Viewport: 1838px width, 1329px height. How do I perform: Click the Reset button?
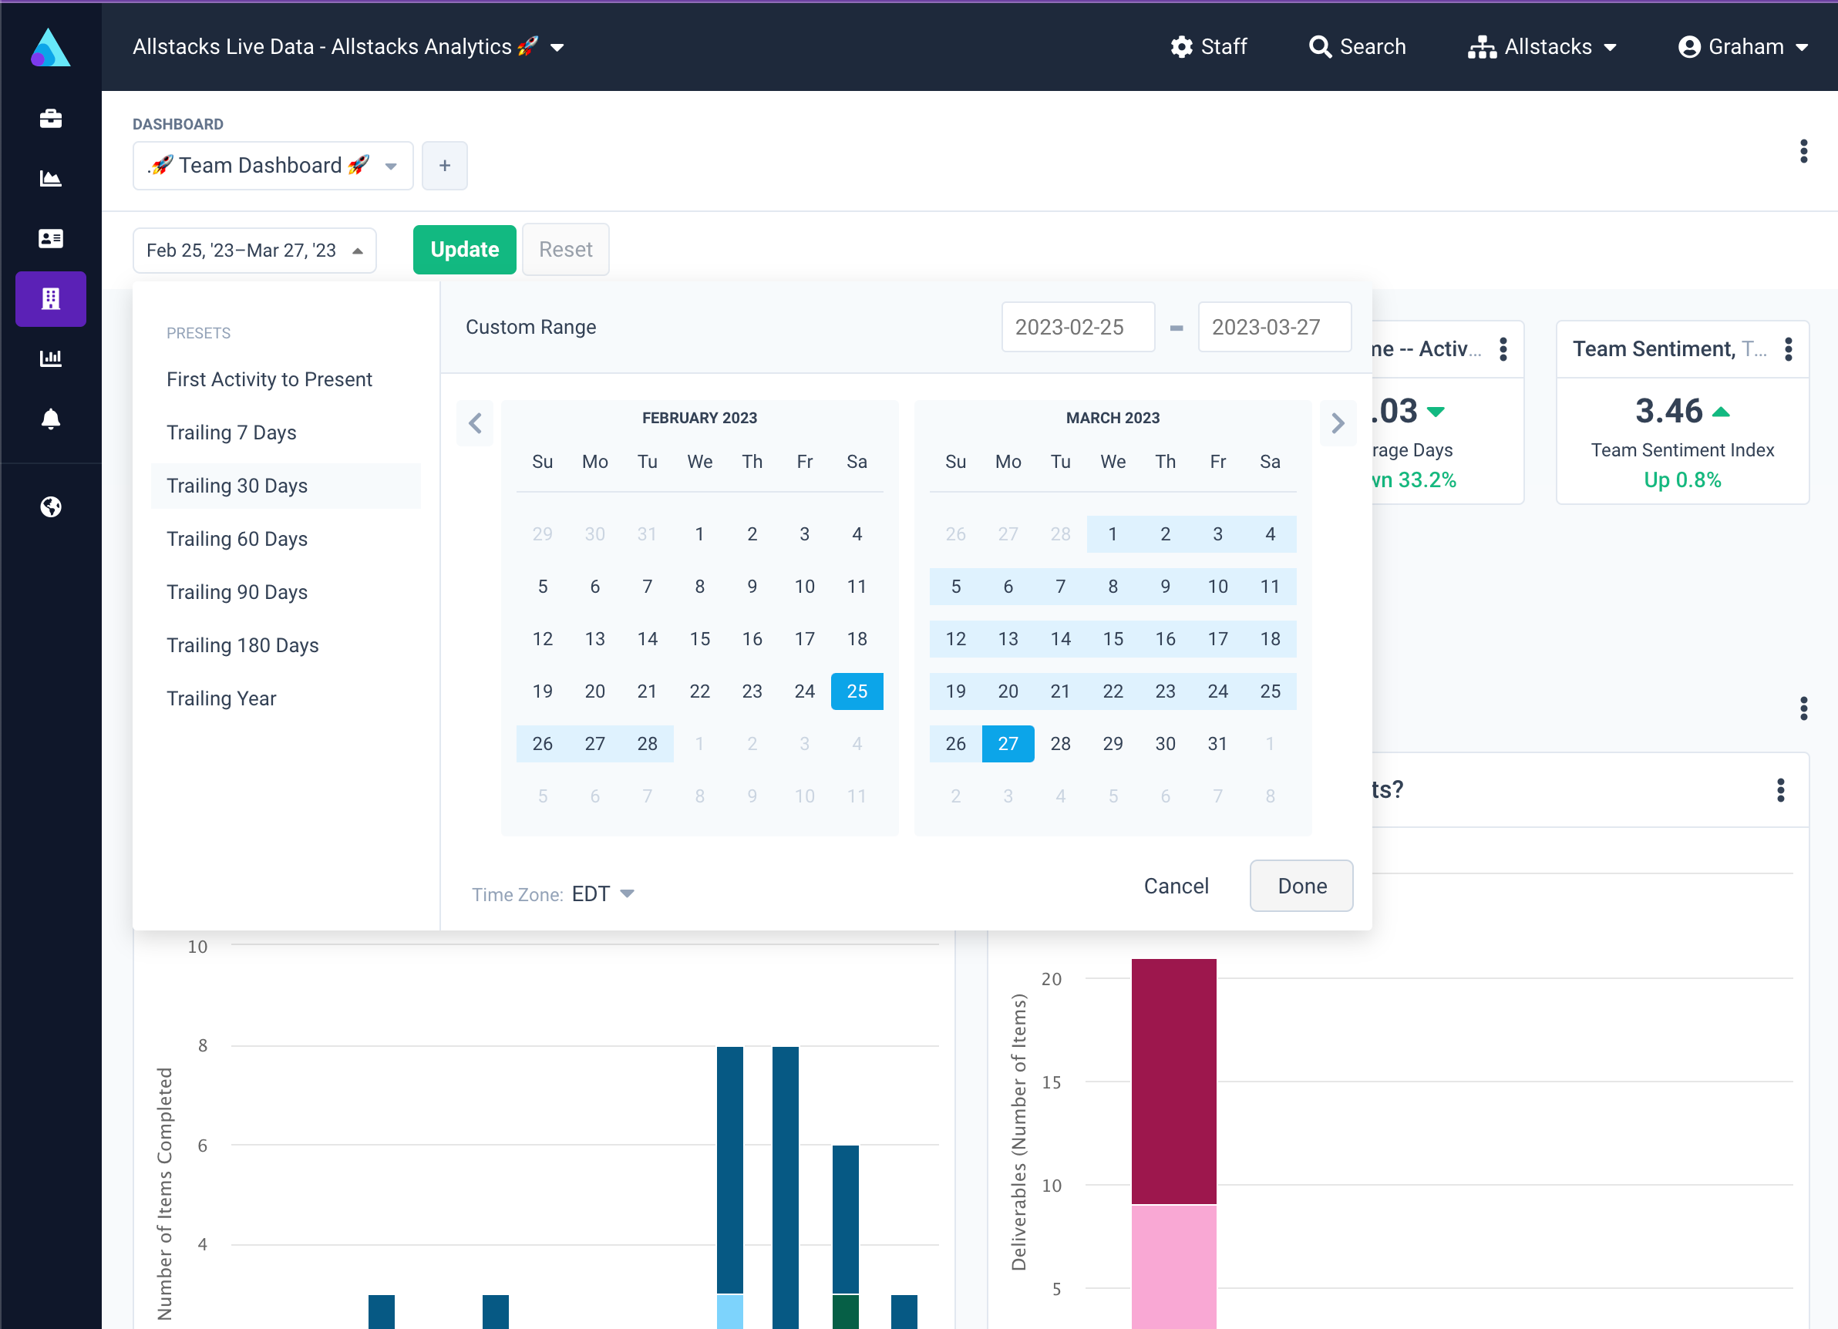pyautogui.click(x=566, y=250)
